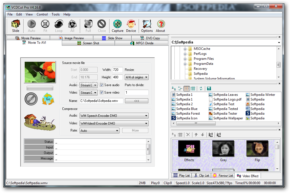The image size is (290, 193).
Task: Open the File menu
Action: pos(10,14)
